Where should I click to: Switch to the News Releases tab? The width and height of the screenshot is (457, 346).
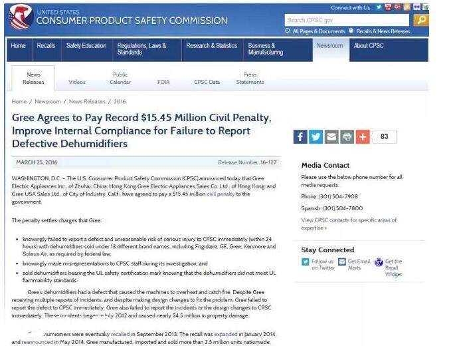[x=33, y=79]
